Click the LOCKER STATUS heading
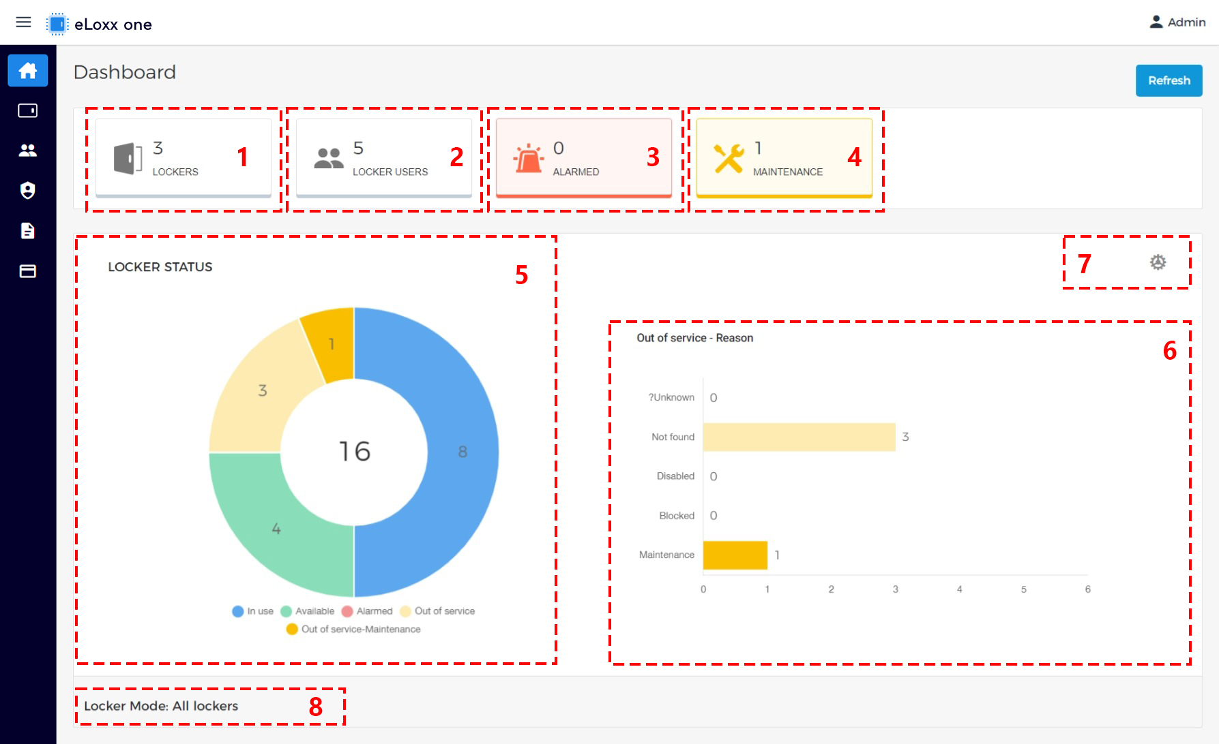 pos(160,267)
